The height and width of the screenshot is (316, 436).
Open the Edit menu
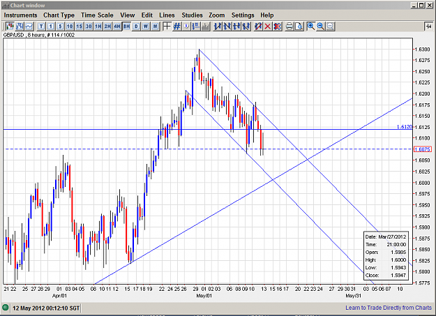coord(146,15)
